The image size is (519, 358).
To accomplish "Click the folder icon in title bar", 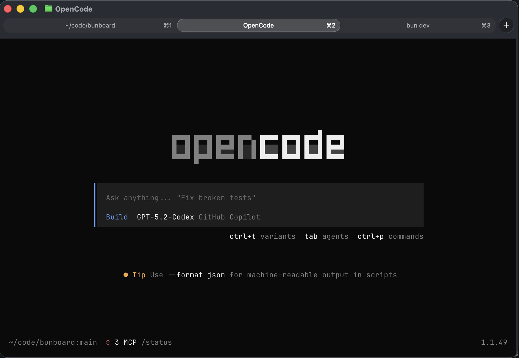I will (49, 9).
